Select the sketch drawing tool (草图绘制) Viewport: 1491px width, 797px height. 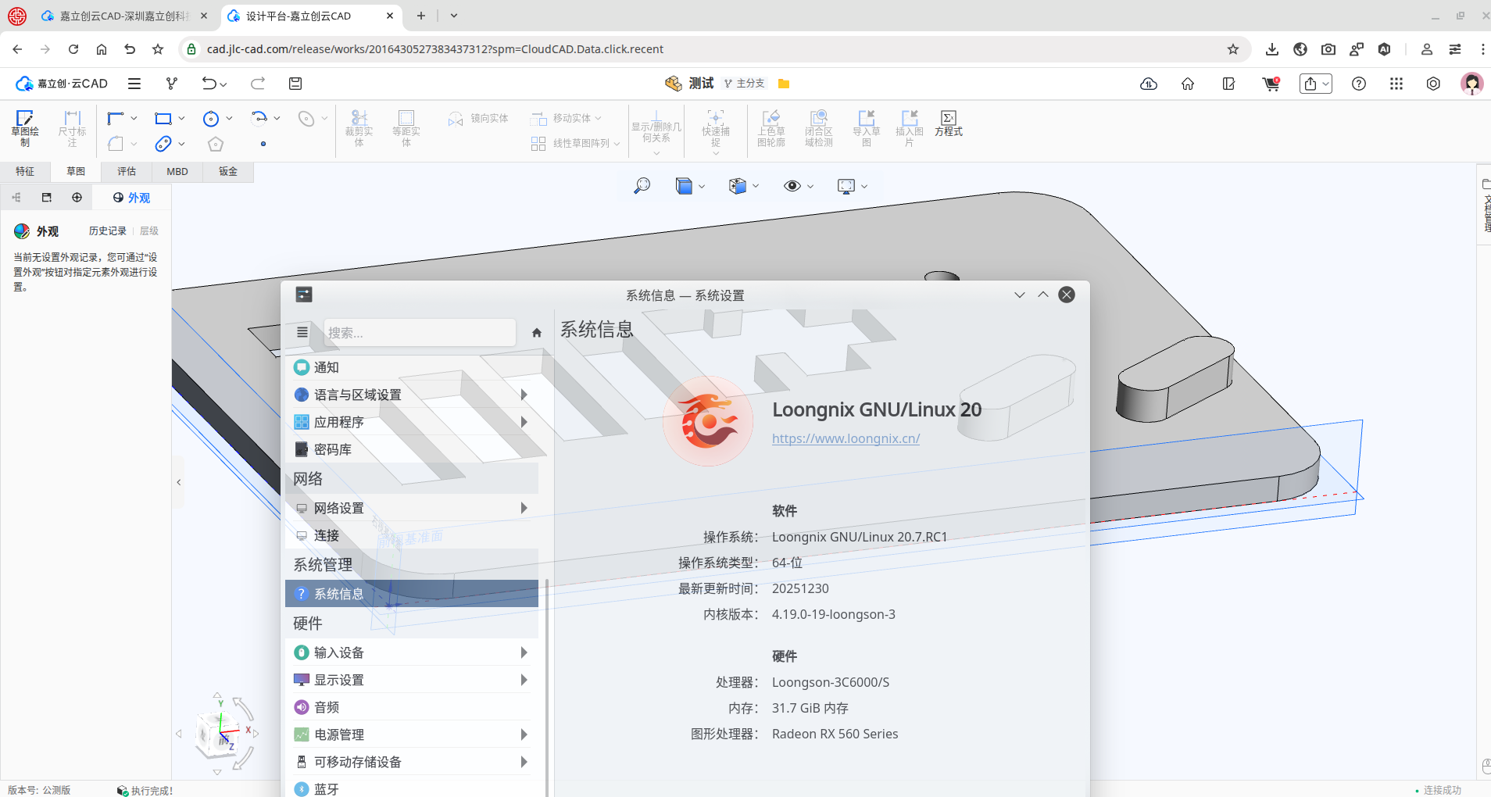[25, 128]
